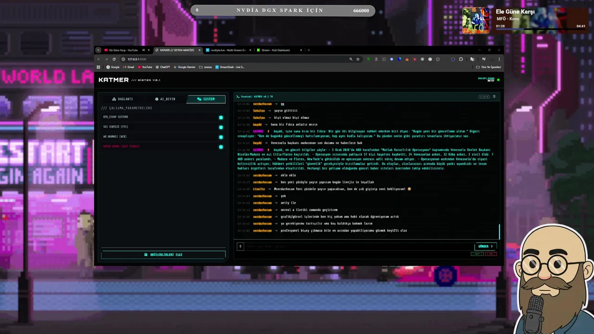Switch to the BAĞLANTI tab

coord(123,99)
